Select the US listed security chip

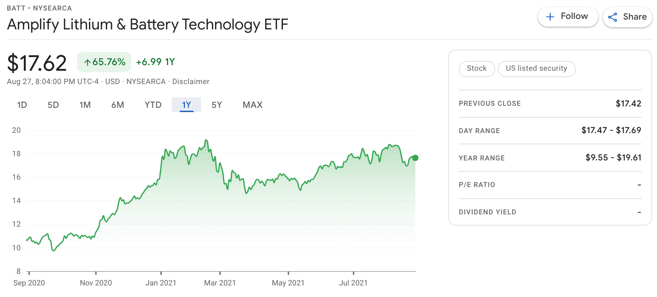pyautogui.click(x=537, y=69)
